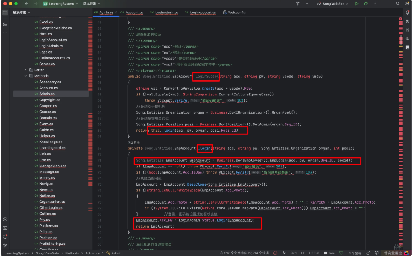Screen dimensions: 414x256
Task: Toggle the red error-filter icon in status bar
Action: pyautogui.click(x=275, y=253)
